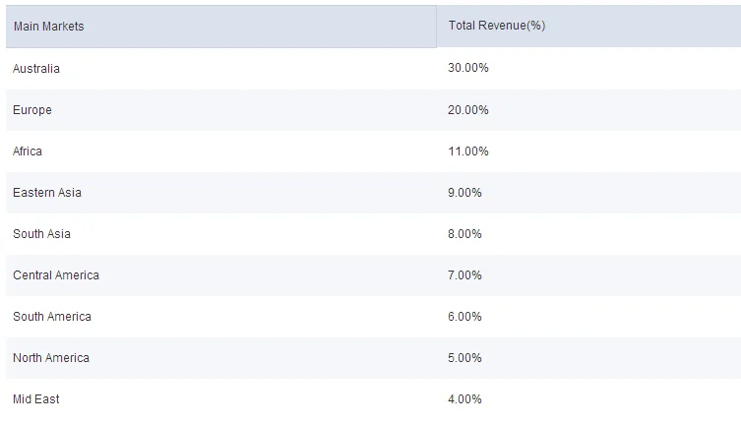Click the North America market label

pyautogui.click(x=51, y=358)
